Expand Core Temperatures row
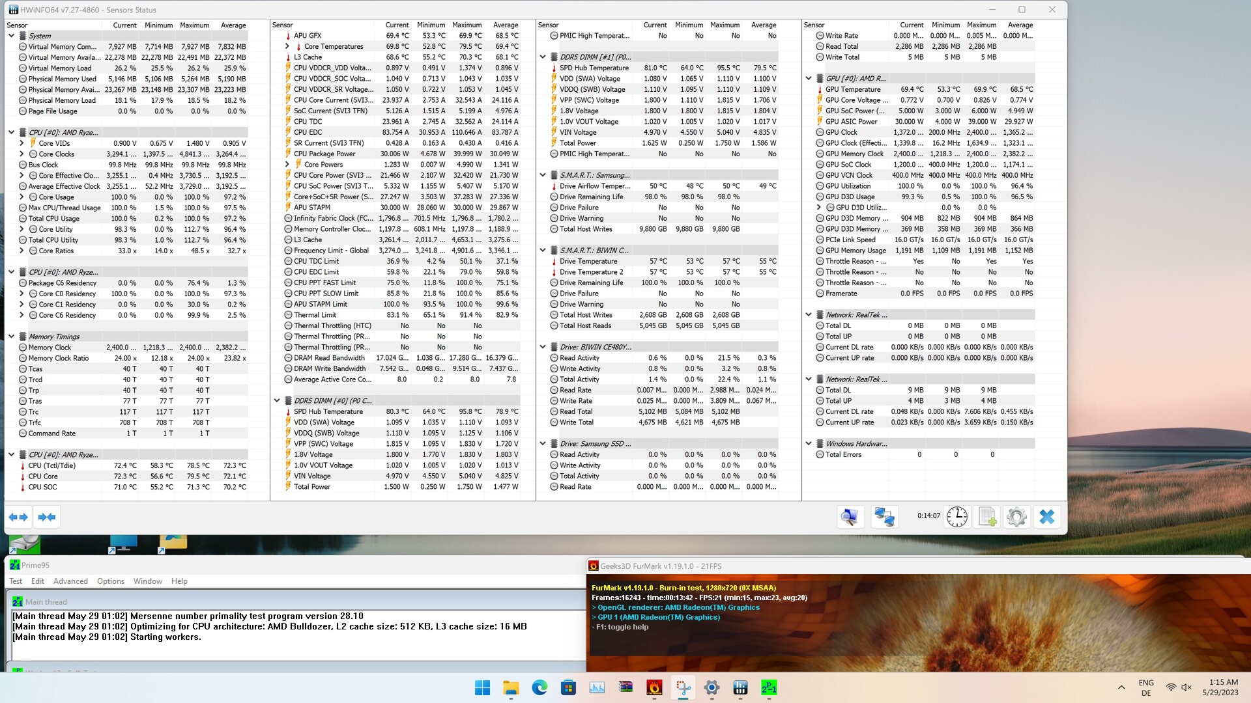This screenshot has width=1251, height=703. (x=287, y=46)
